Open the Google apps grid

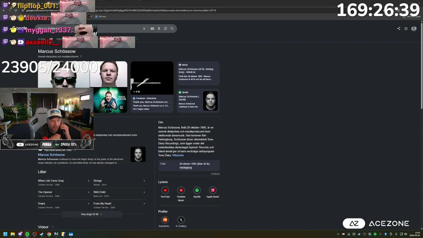click(406, 28)
